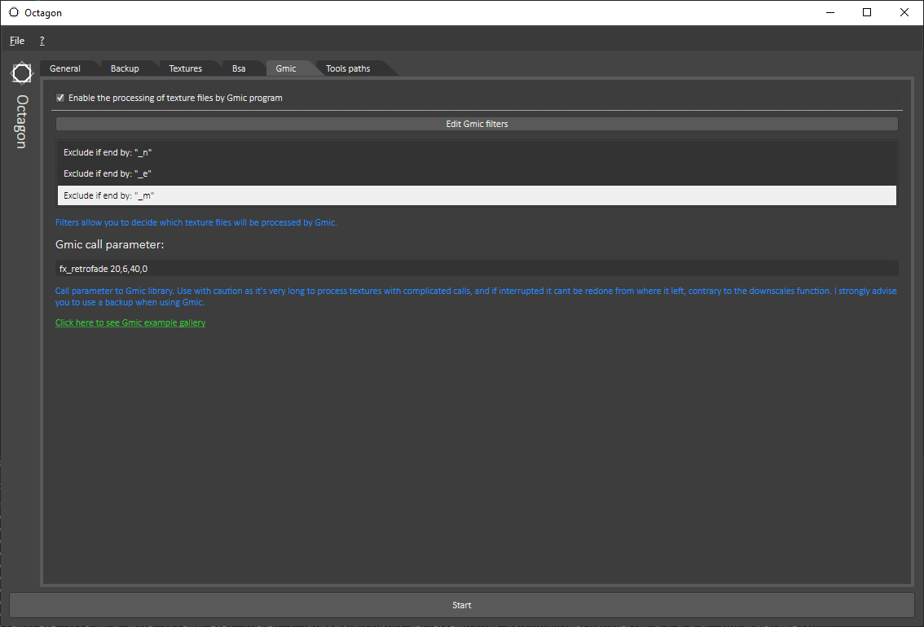Focus the Gmic call parameter text field
This screenshot has width=924, height=627.
pos(476,268)
